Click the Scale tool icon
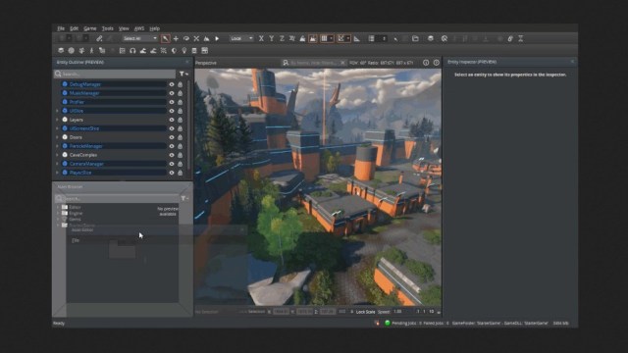 coord(196,39)
